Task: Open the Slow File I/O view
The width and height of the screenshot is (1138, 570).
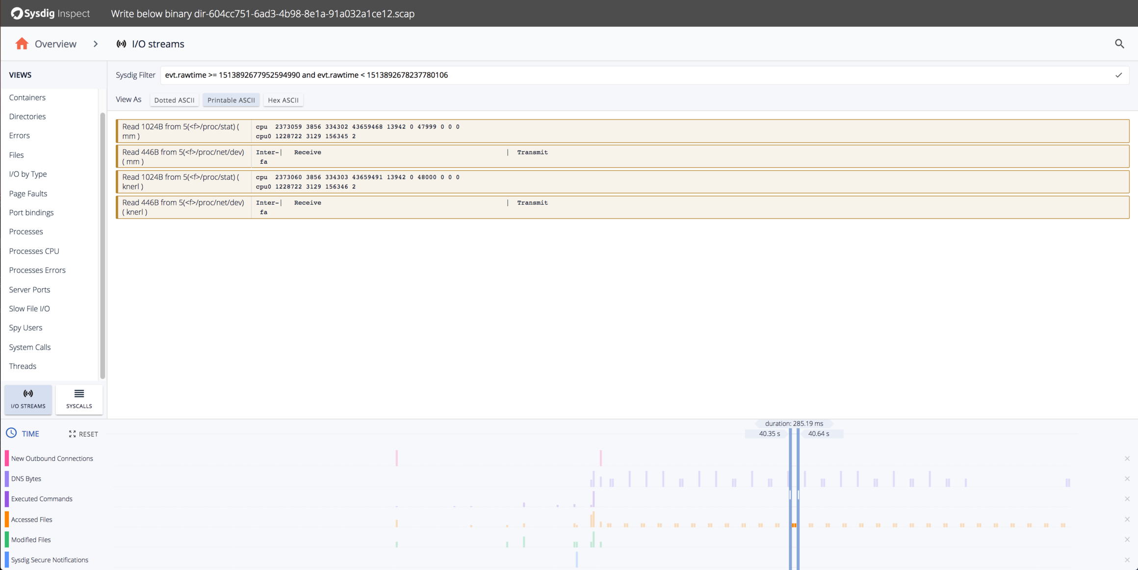Action: tap(29, 308)
